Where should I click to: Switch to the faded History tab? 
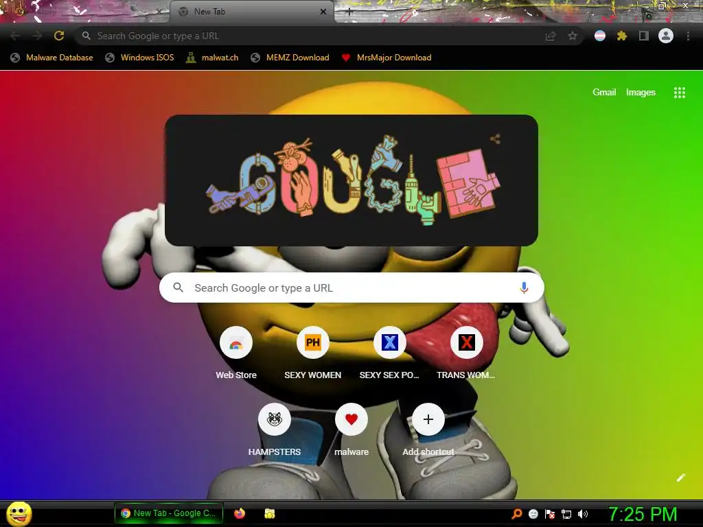85,12
